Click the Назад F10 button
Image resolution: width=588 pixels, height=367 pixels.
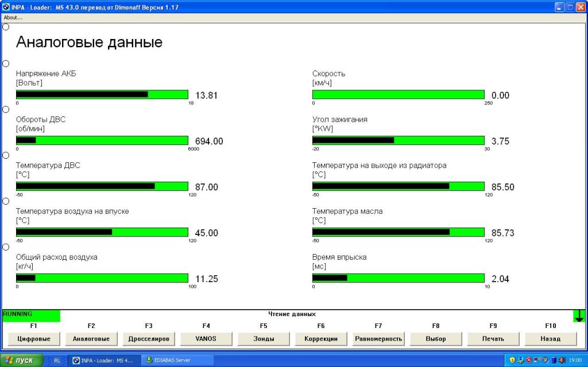click(551, 339)
